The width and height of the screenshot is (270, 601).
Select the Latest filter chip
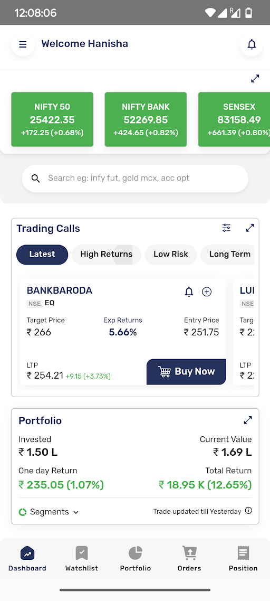coord(42,255)
